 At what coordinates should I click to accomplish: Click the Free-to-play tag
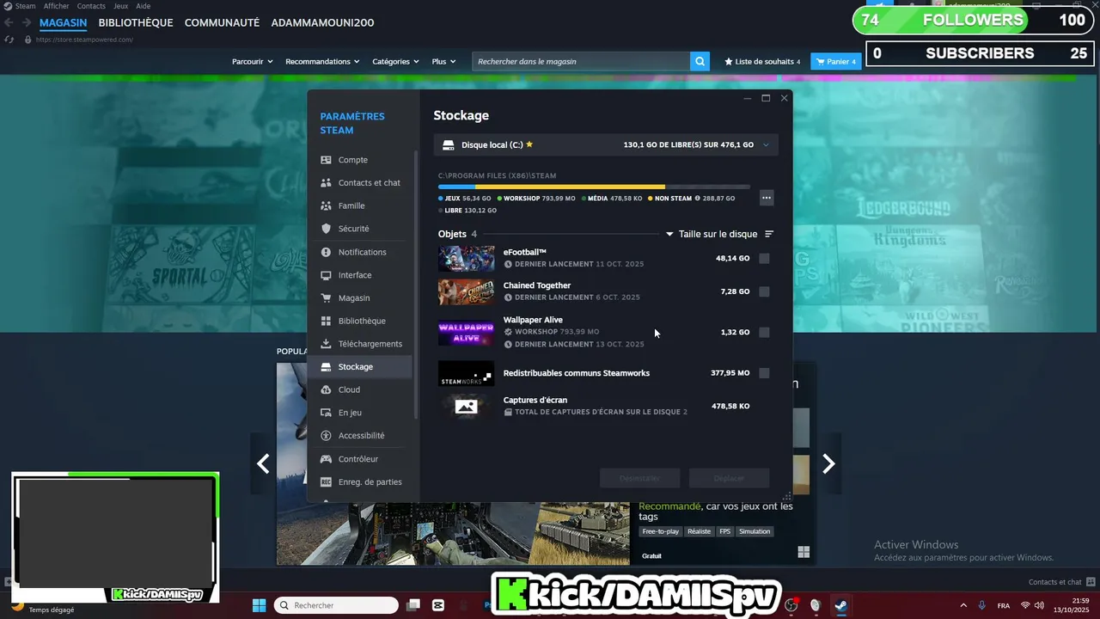tap(661, 531)
